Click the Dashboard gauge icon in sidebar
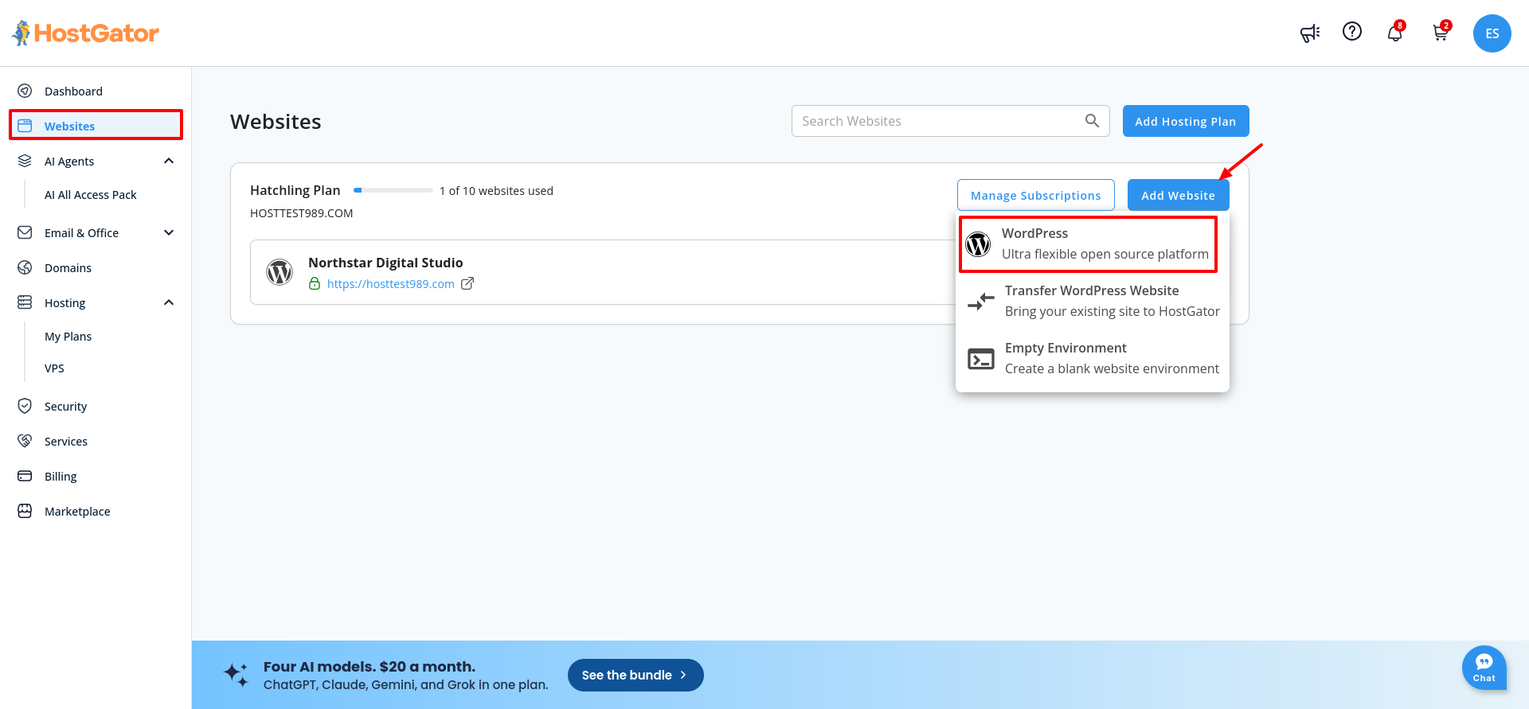The image size is (1529, 709). click(x=25, y=91)
